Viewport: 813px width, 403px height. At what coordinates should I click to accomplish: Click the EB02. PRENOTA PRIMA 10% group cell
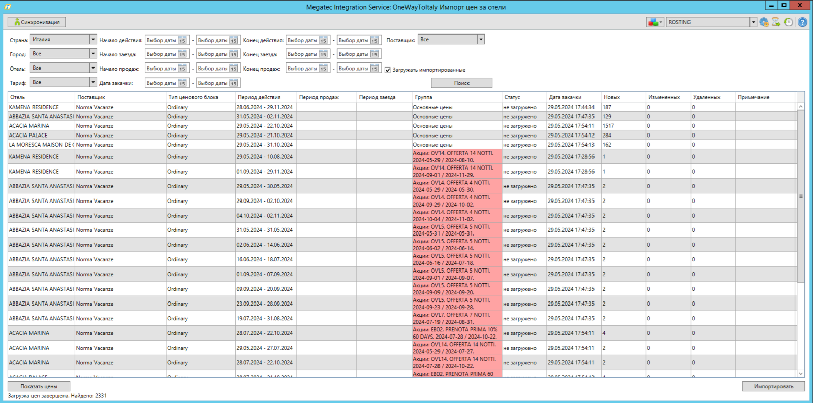click(x=457, y=333)
